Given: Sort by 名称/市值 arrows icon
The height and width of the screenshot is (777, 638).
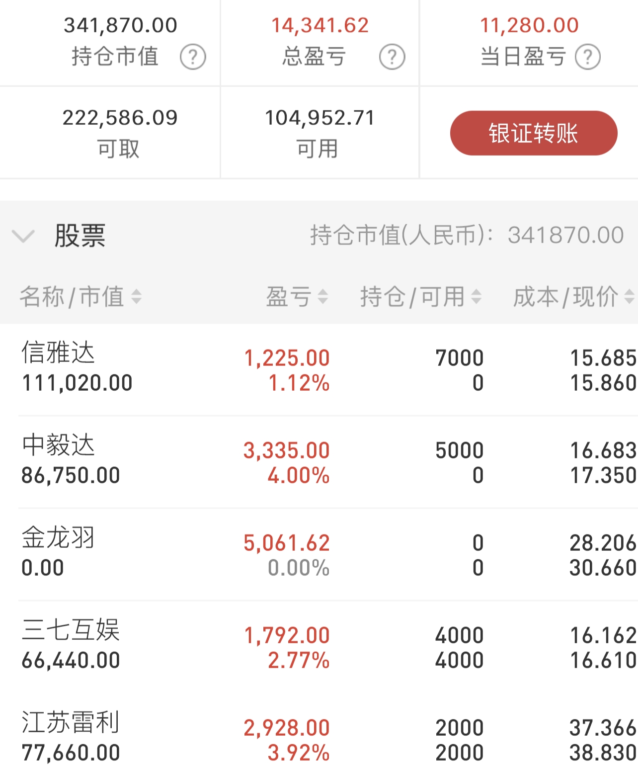Looking at the screenshot, I should (x=136, y=297).
